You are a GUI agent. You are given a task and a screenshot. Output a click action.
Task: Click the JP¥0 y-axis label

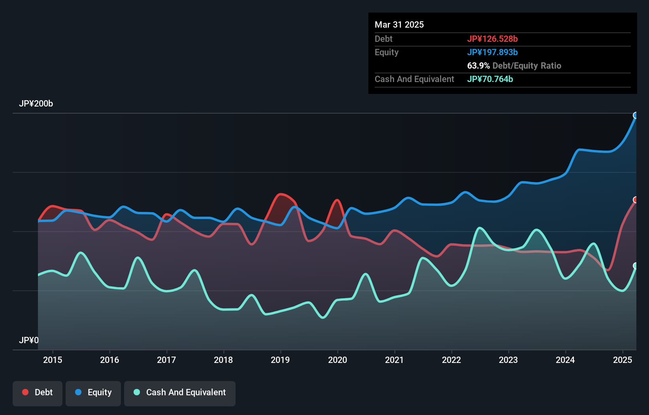coord(29,340)
